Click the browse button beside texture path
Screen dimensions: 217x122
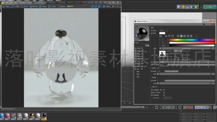(213, 48)
